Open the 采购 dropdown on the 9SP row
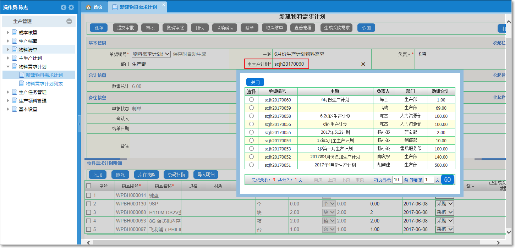515x248 pixels. coord(444,203)
